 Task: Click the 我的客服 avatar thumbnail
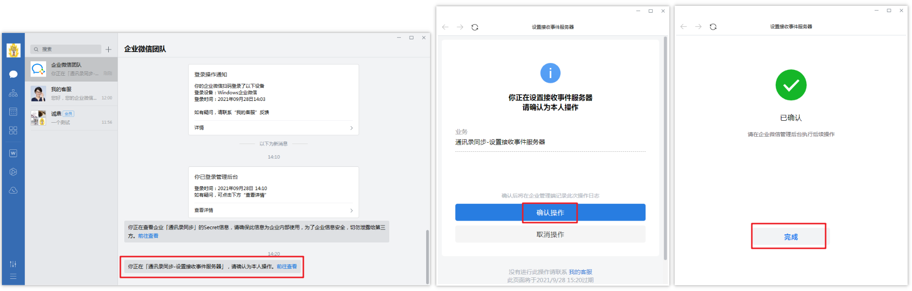38,94
